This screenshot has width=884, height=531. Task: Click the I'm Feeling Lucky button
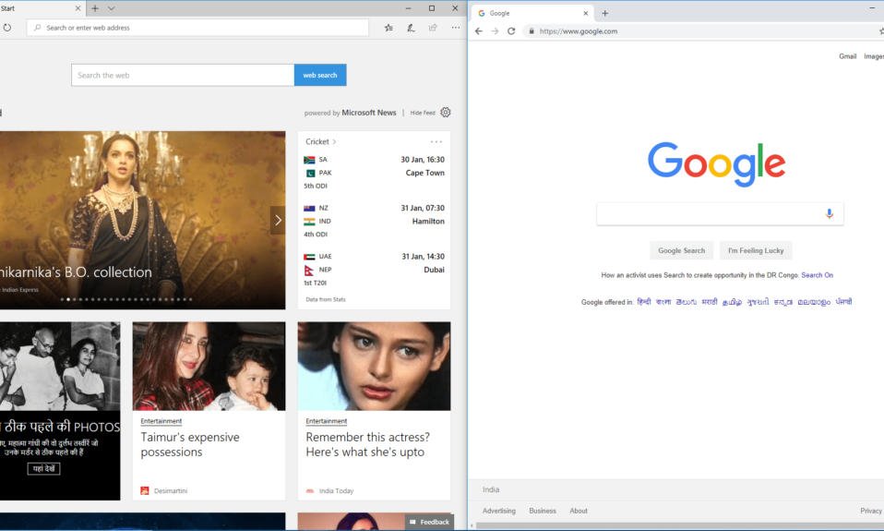[755, 250]
